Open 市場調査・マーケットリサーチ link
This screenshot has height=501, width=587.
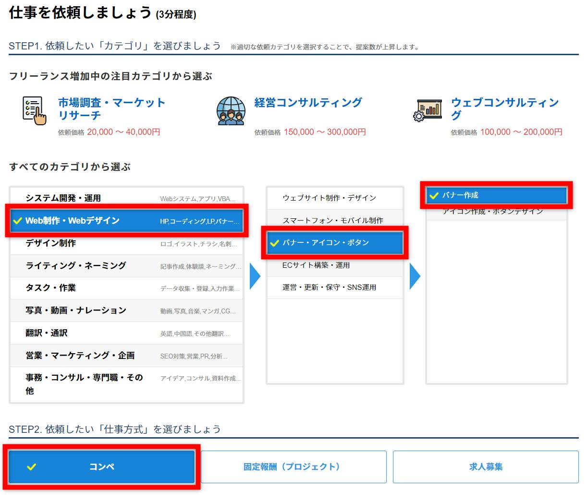click(111, 108)
